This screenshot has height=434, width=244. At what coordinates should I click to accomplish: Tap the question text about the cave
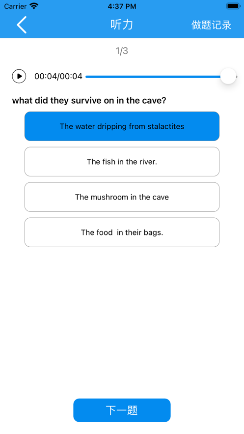tap(89, 100)
